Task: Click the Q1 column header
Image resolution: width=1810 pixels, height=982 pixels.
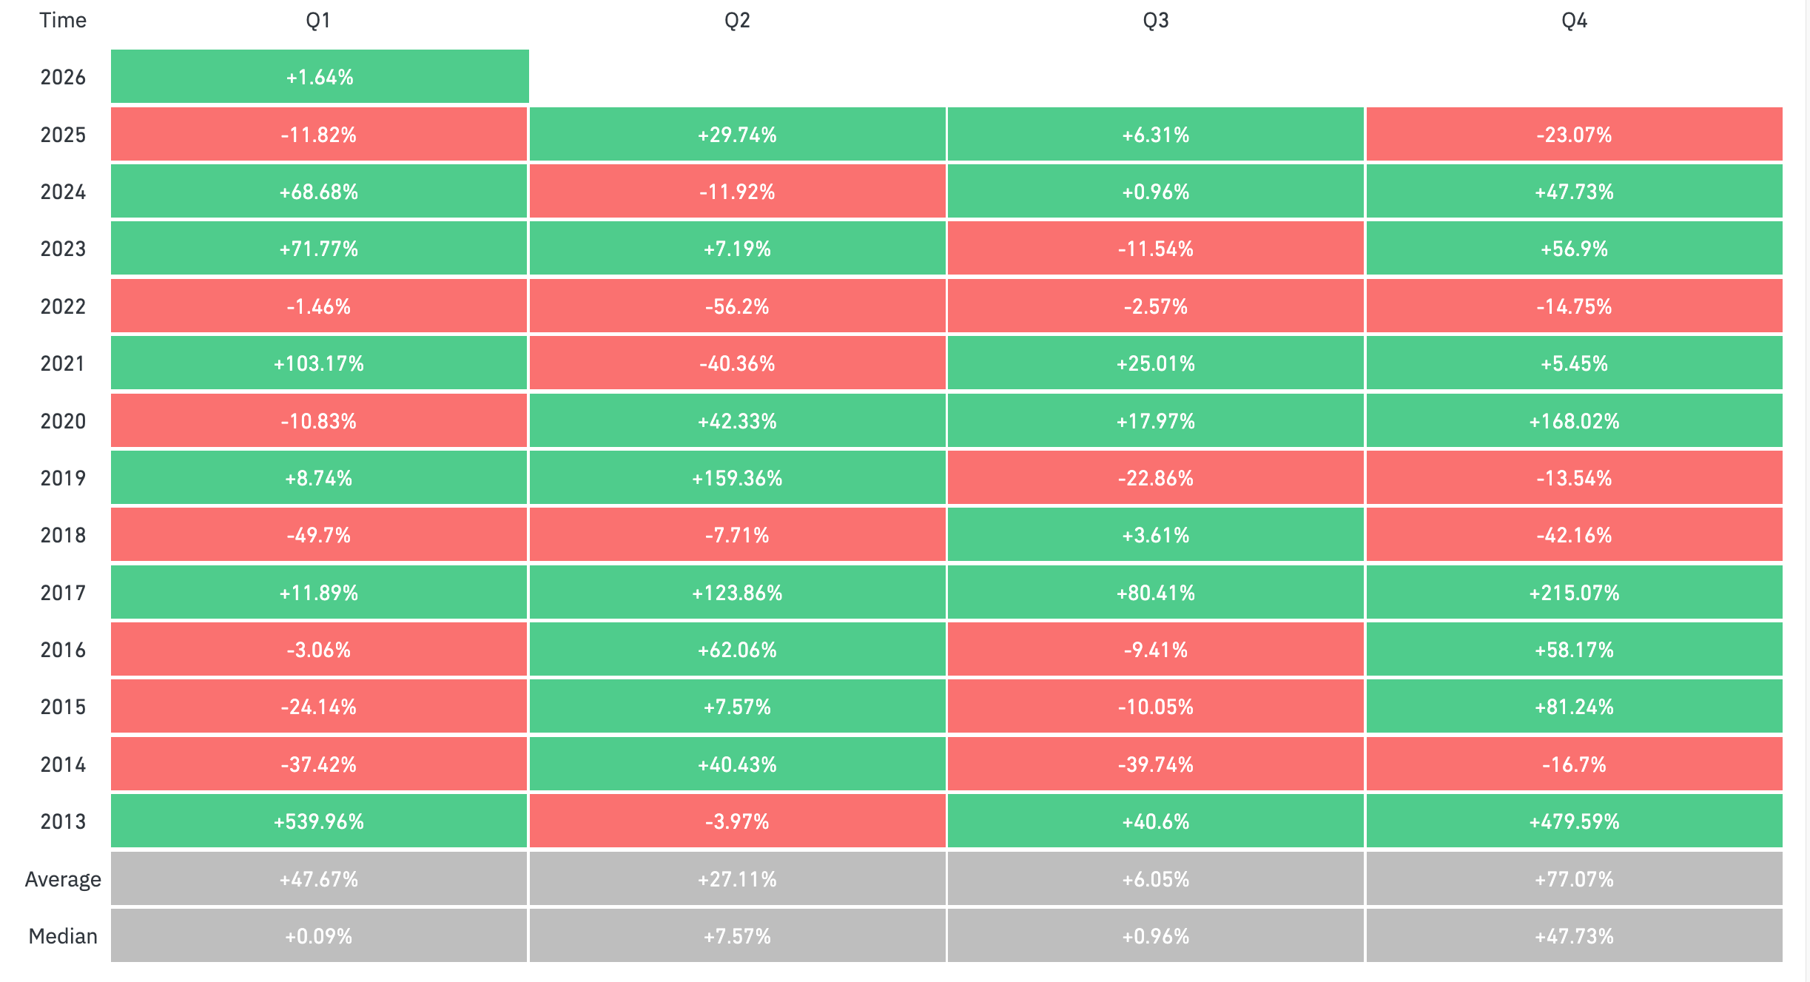Action: tap(318, 21)
